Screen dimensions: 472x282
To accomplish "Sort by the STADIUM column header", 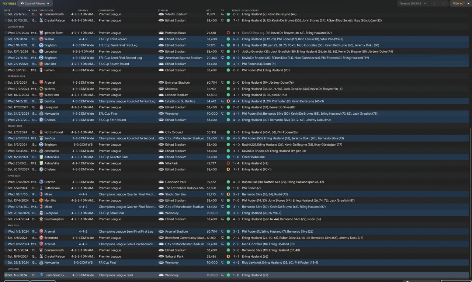I will [163, 10].
